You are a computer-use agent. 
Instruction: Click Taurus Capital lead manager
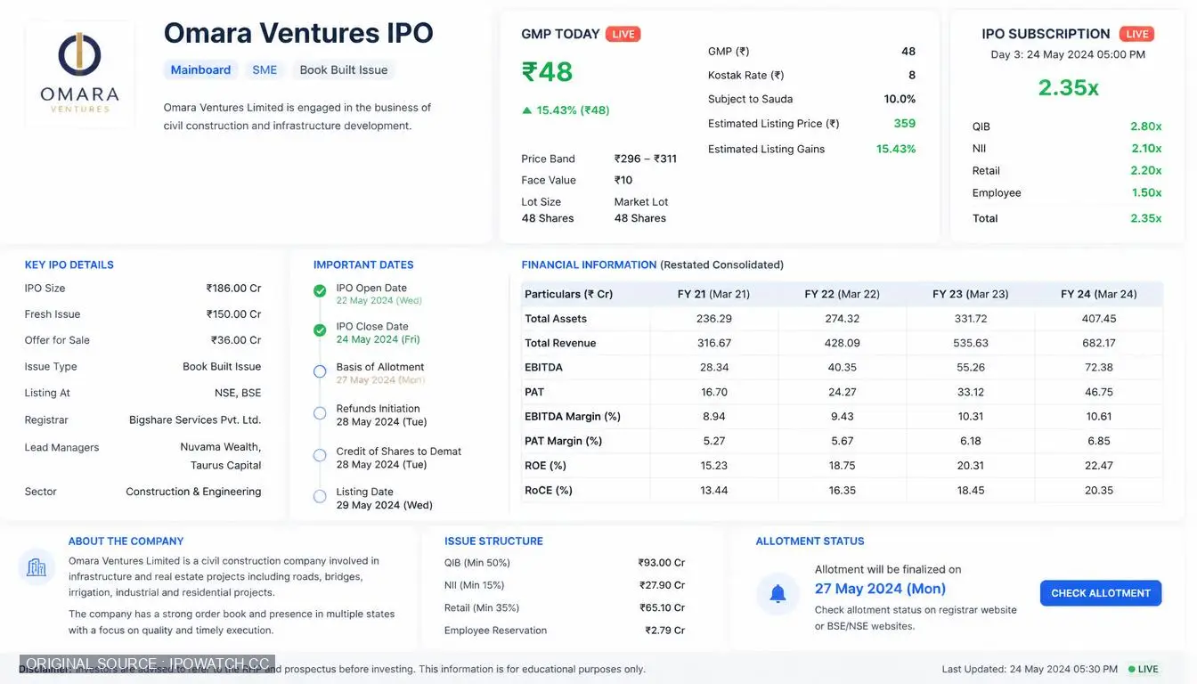226,466
